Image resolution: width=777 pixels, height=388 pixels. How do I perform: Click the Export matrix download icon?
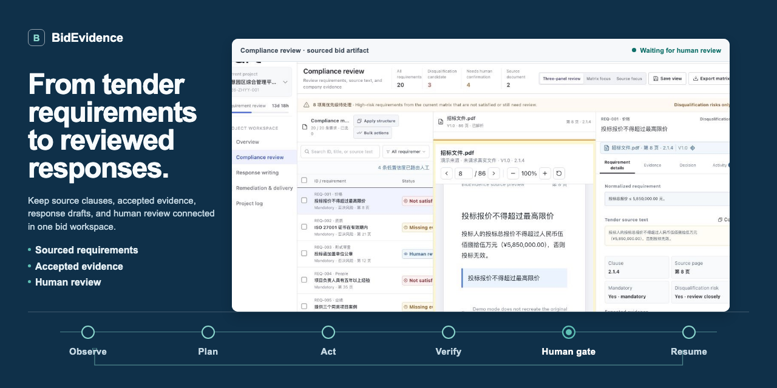coord(696,78)
